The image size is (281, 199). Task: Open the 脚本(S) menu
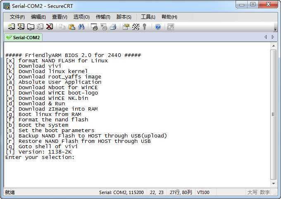124,17
